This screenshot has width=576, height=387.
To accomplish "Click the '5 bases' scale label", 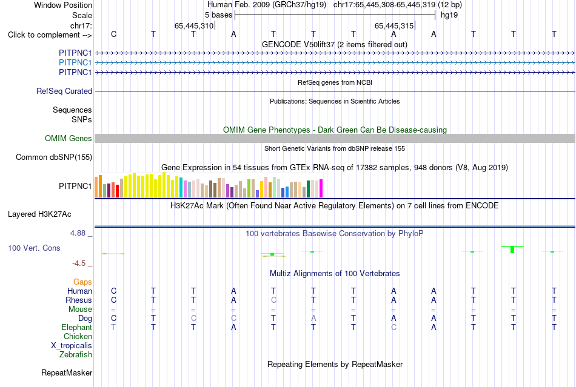I will coord(218,15).
